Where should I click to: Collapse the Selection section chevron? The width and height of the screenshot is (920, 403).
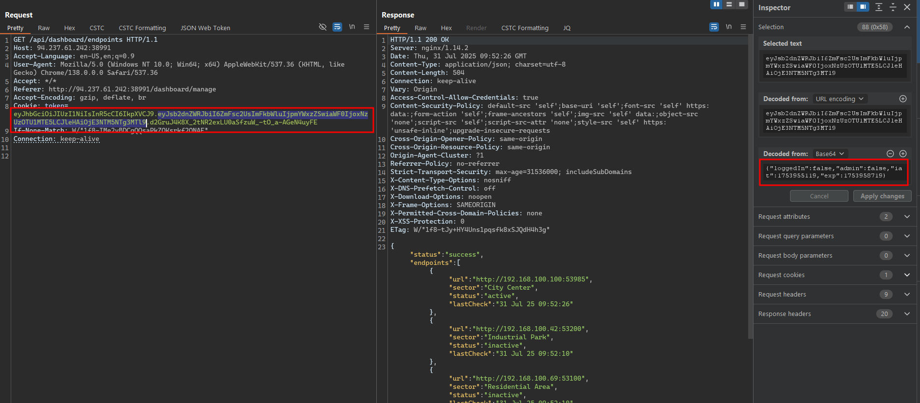907,27
